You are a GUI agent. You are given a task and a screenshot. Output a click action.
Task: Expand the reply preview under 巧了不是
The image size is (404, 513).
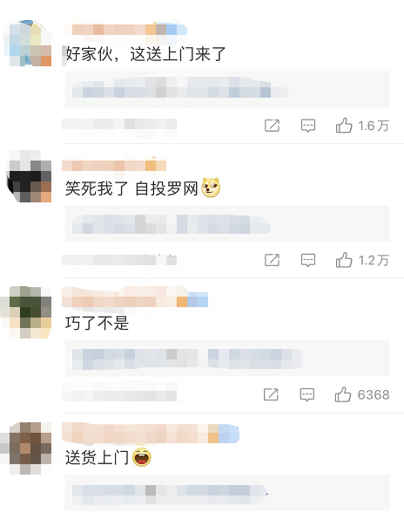[227, 359]
